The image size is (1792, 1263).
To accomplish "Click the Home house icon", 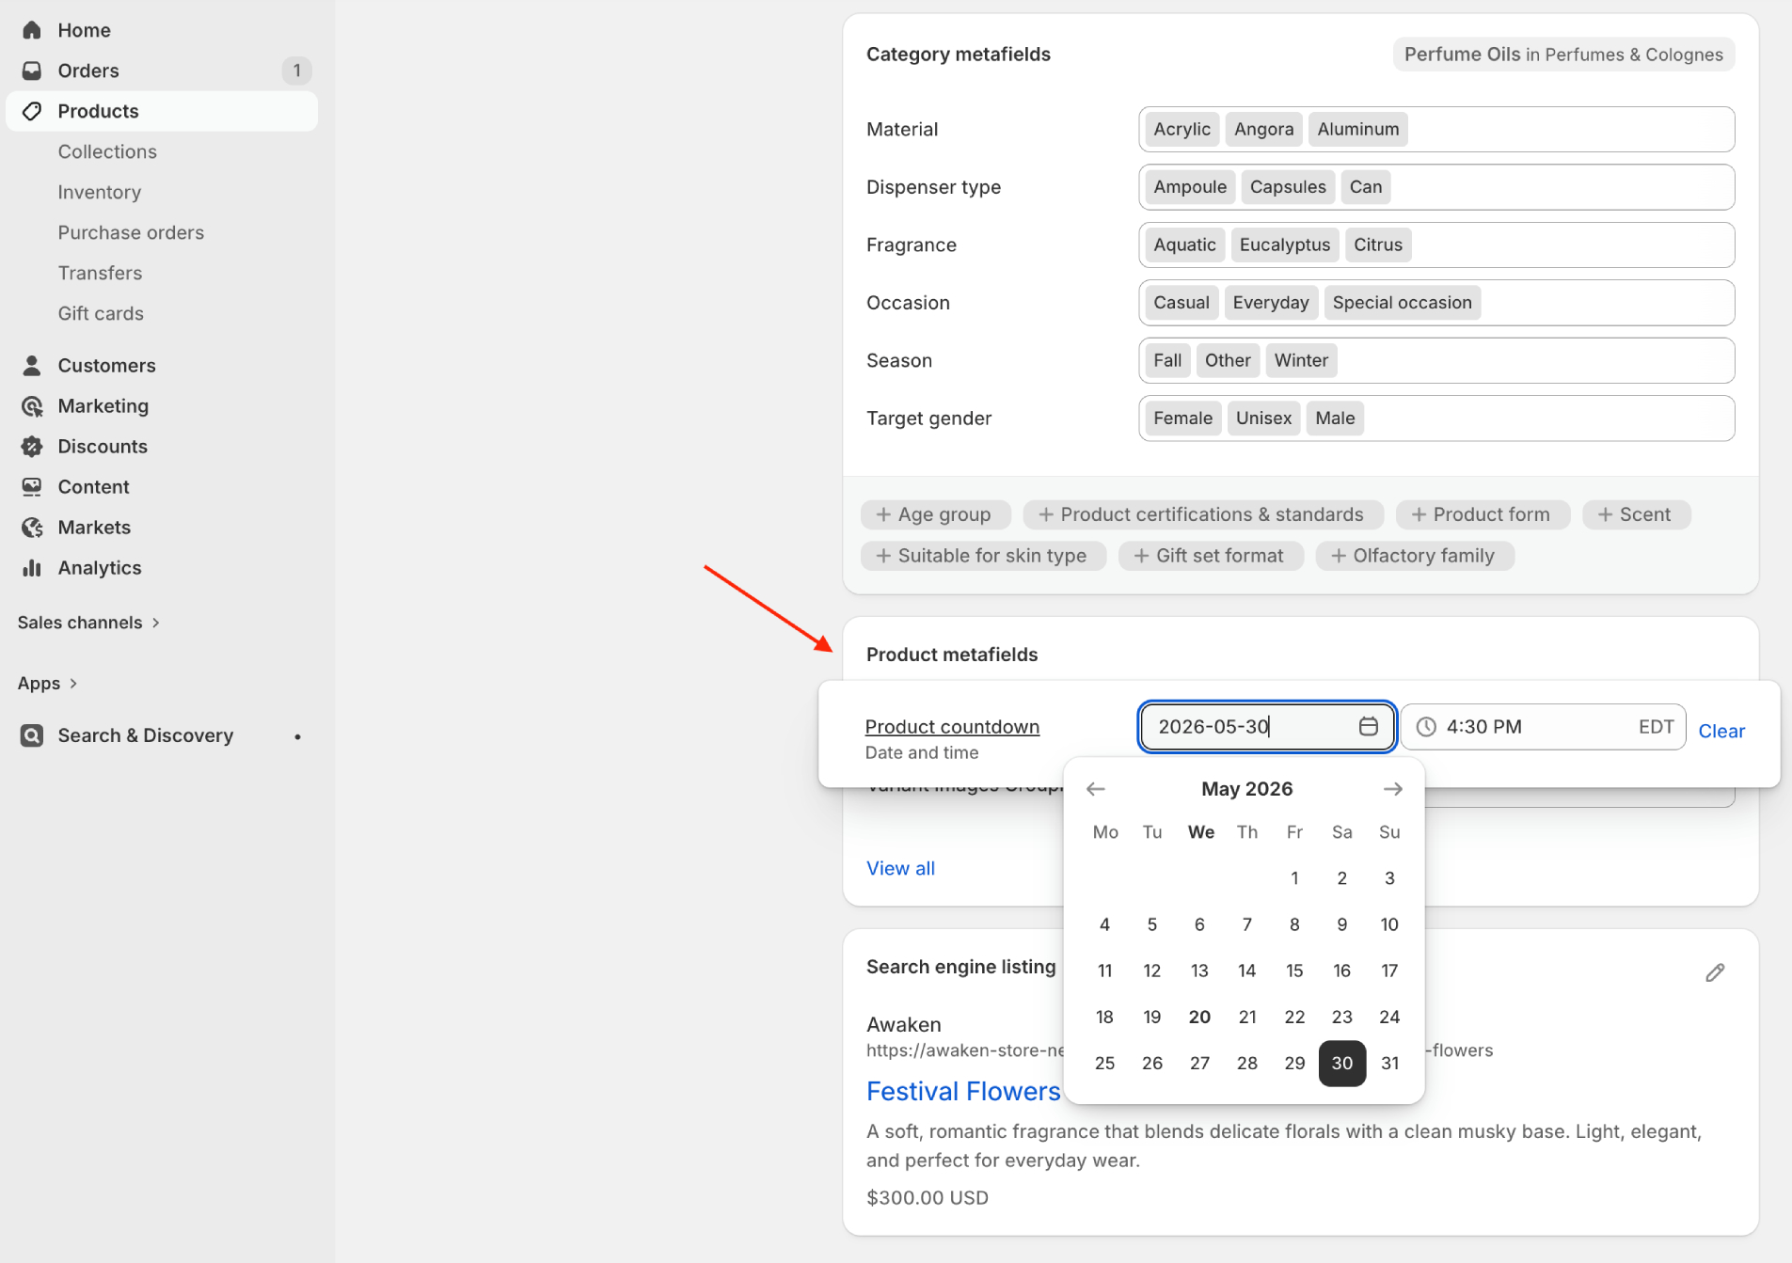I will [x=32, y=30].
